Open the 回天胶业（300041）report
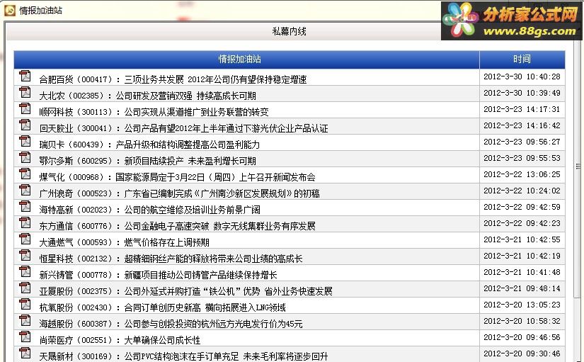 [x=183, y=128]
